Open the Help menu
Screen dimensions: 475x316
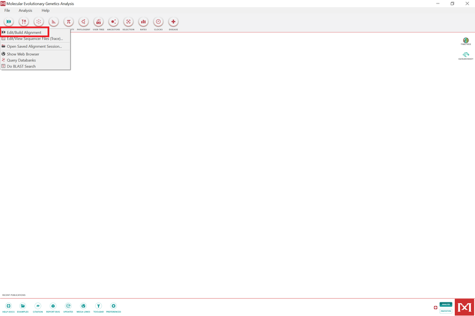[x=46, y=10]
